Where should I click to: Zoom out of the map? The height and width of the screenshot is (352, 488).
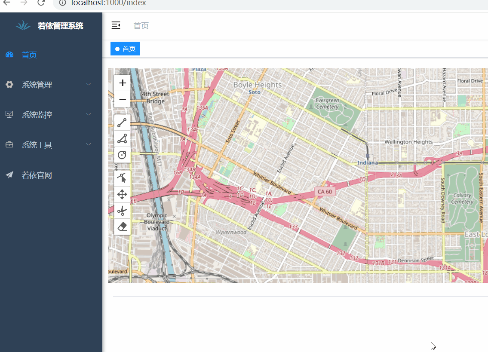122,99
